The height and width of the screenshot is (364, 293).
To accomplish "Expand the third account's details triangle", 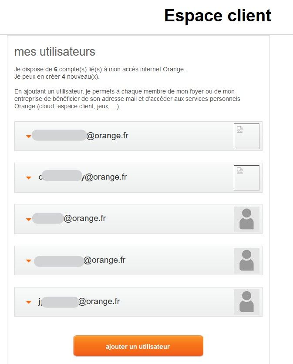I will click(x=28, y=219).
